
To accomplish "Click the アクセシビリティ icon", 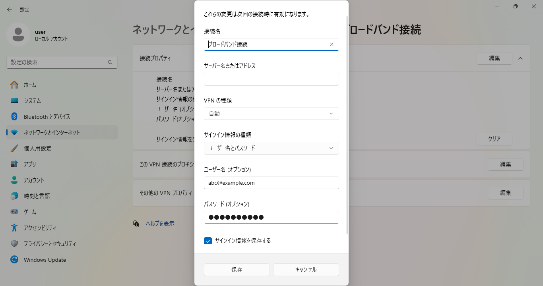I will (x=14, y=228).
